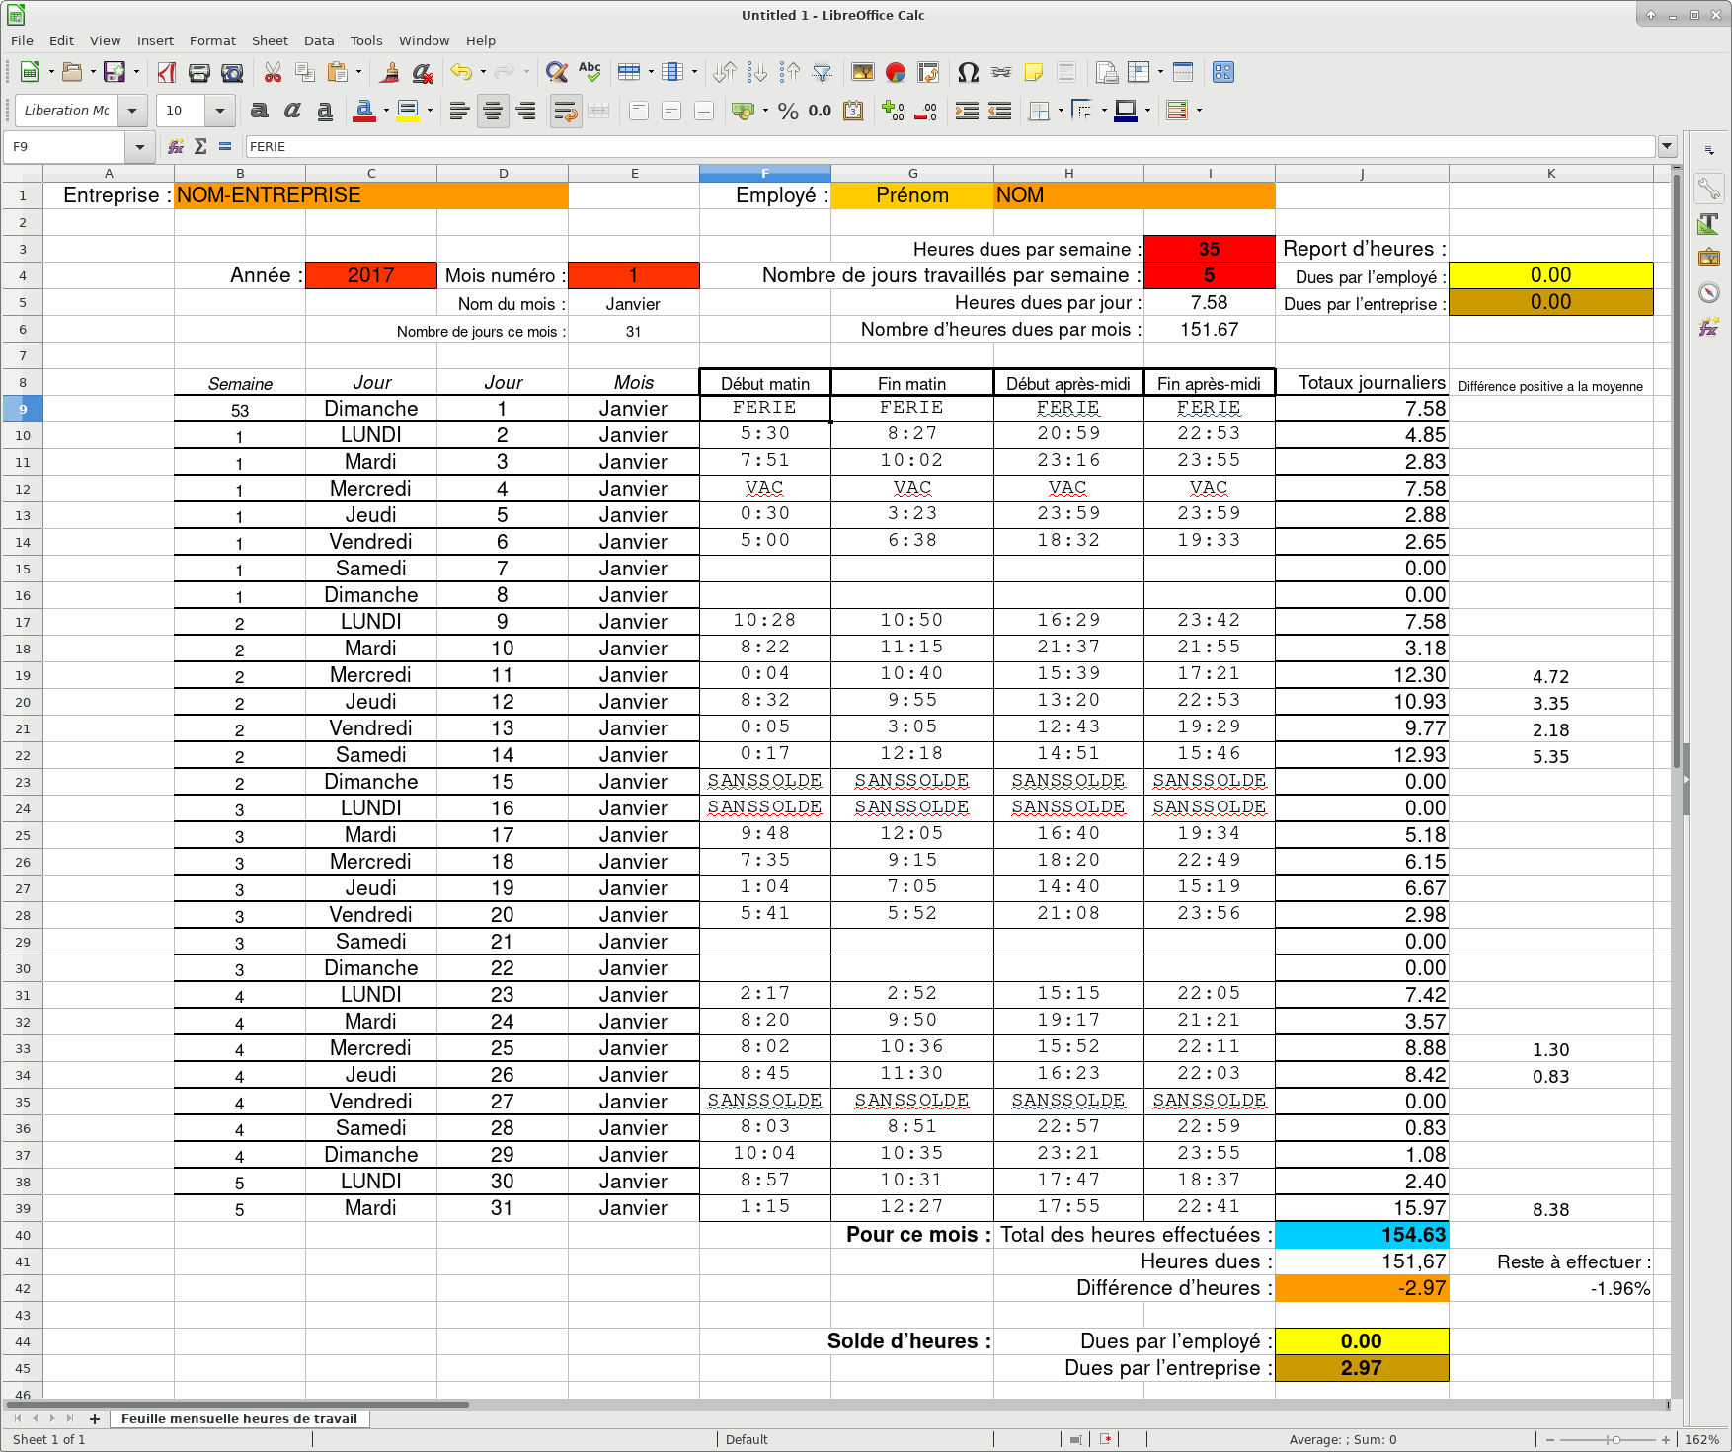Format cell as percent
The image size is (1732, 1452).
(788, 111)
